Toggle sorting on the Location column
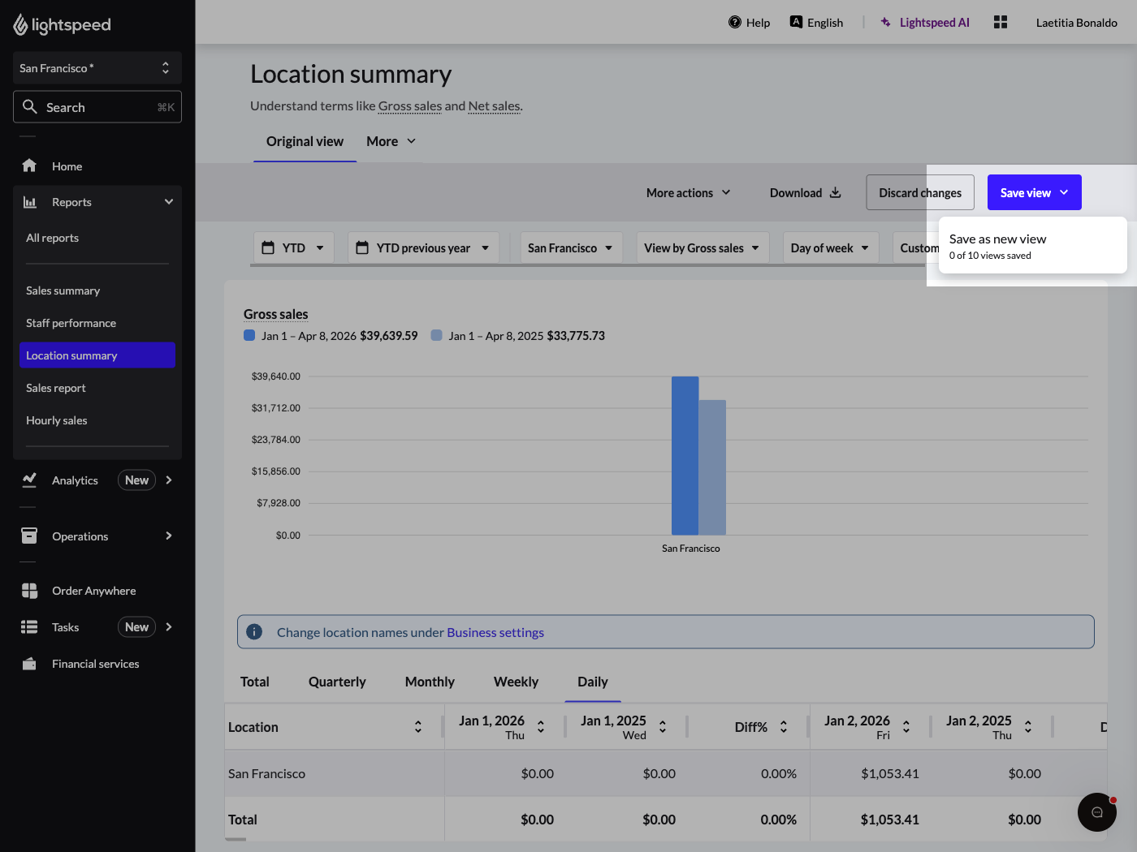The width and height of the screenshot is (1137, 852). 418,726
